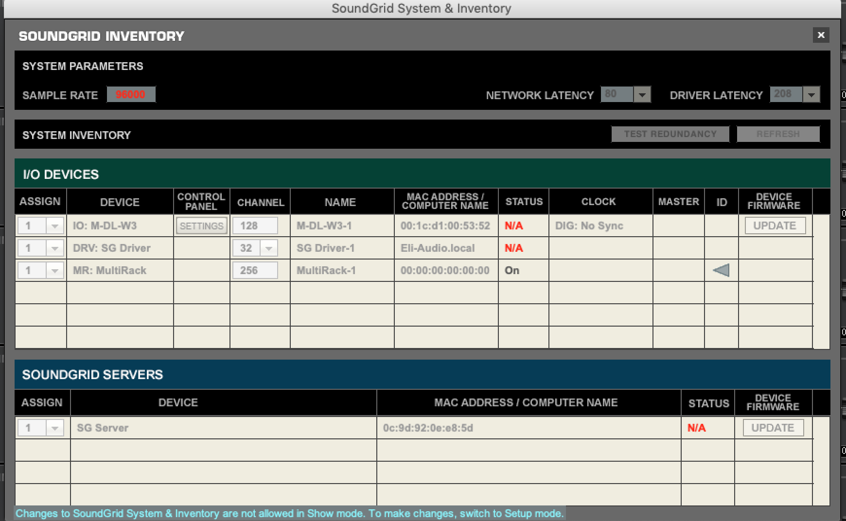This screenshot has height=521, width=846.
Task: Close the SoundGrid Inventory panel
Action: (x=821, y=35)
